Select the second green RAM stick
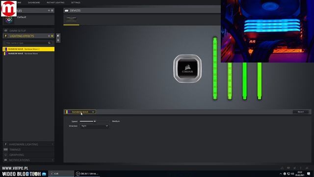Image resolution: width=314 pixels, height=177 pixels. (x=230, y=81)
